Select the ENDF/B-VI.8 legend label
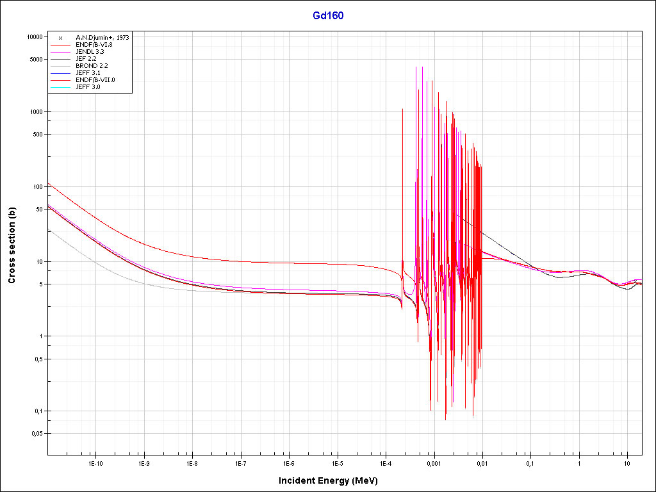This screenshot has height=492, width=656. click(x=95, y=45)
